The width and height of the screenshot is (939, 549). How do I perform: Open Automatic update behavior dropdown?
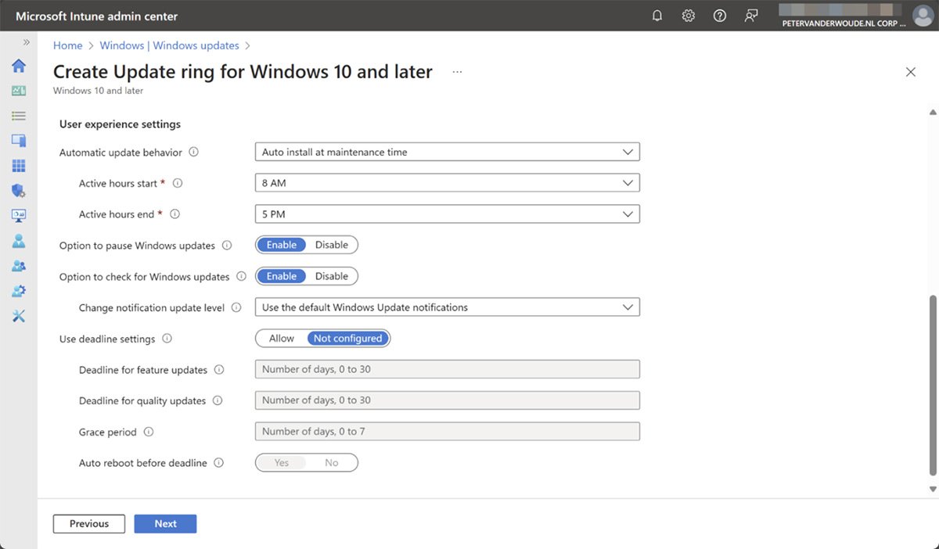[x=447, y=152]
